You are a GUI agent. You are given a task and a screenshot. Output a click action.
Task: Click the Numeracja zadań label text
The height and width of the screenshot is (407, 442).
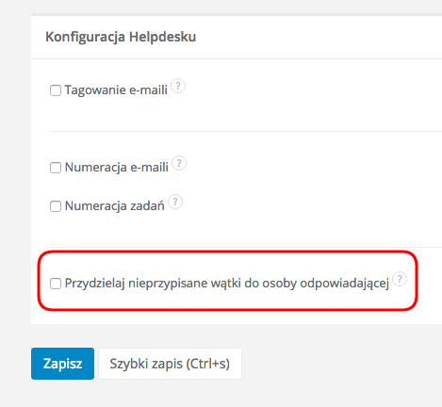(x=115, y=206)
